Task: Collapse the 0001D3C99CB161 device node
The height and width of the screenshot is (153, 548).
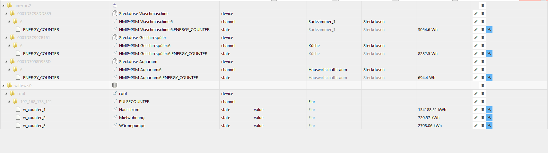Action: (6, 38)
